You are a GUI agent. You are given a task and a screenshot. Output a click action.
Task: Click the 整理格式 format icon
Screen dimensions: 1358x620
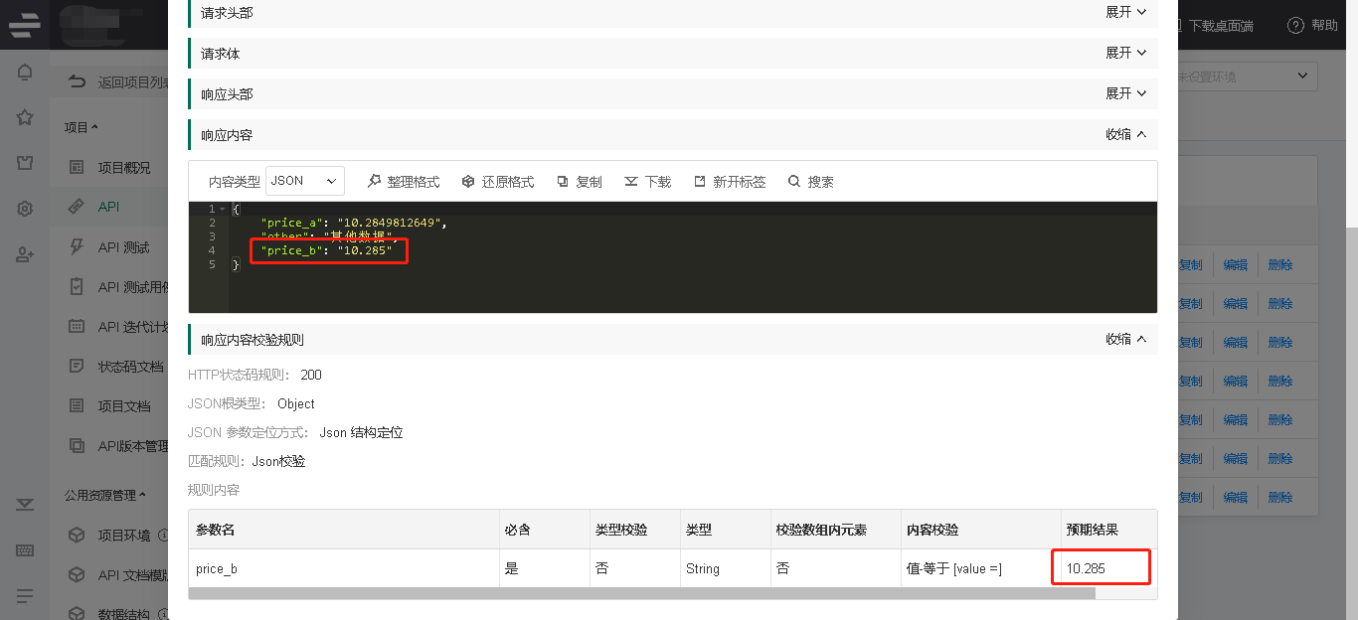click(x=375, y=182)
